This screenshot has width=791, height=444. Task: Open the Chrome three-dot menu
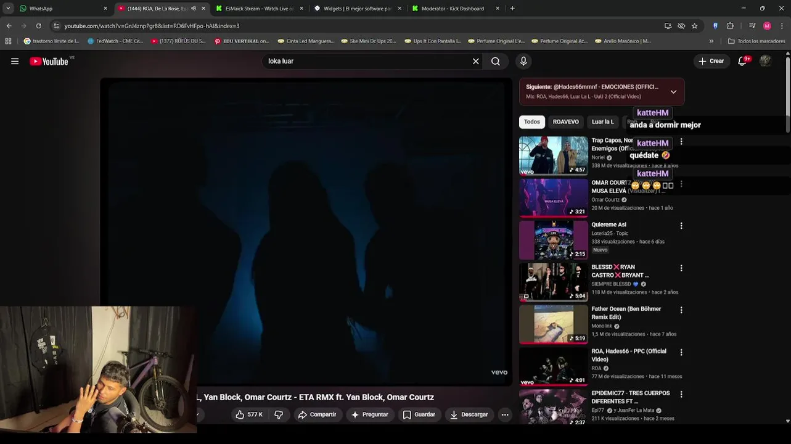point(782,26)
